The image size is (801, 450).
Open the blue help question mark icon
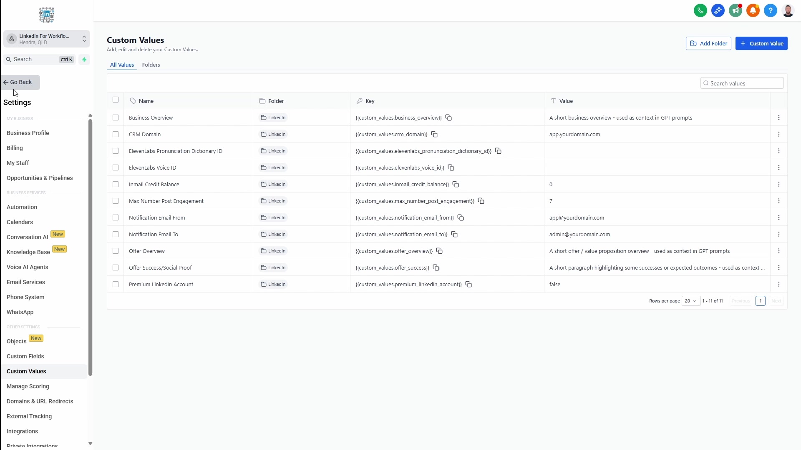click(771, 10)
